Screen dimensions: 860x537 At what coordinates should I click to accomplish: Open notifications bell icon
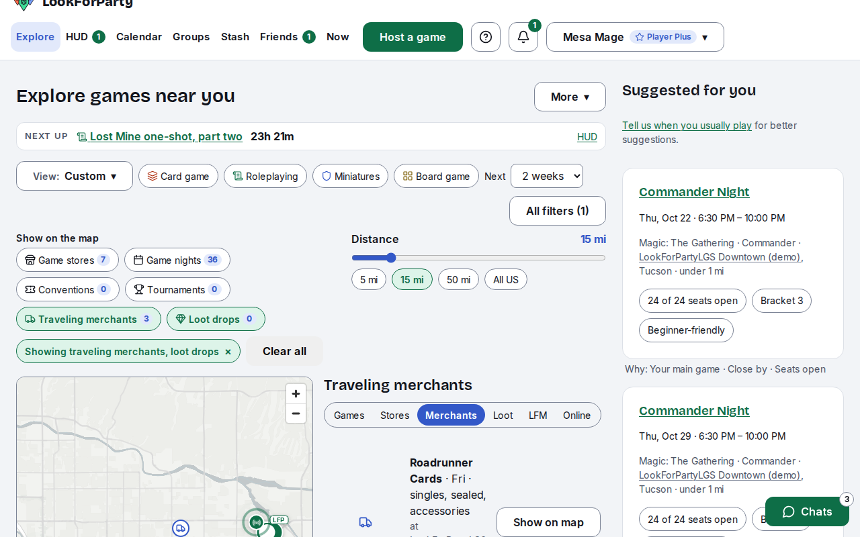[x=523, y=37]
